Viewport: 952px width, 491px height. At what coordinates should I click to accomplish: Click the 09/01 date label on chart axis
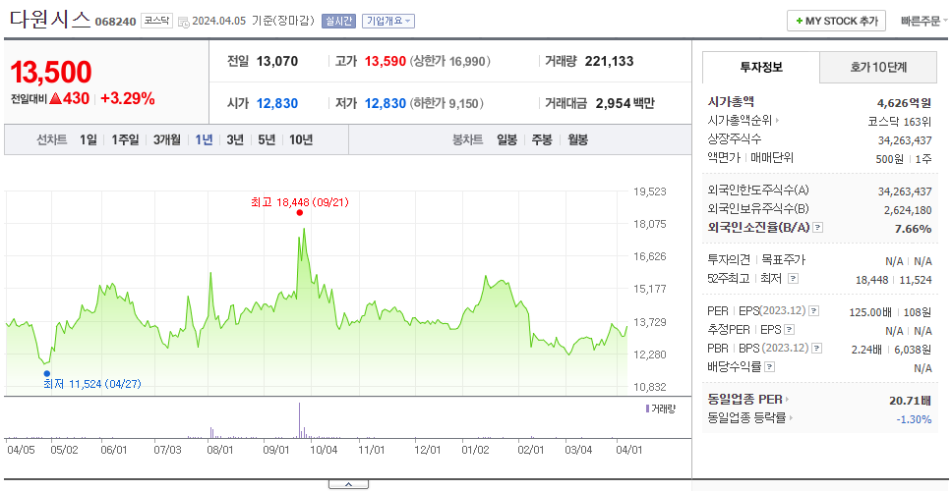click(275, 451)
